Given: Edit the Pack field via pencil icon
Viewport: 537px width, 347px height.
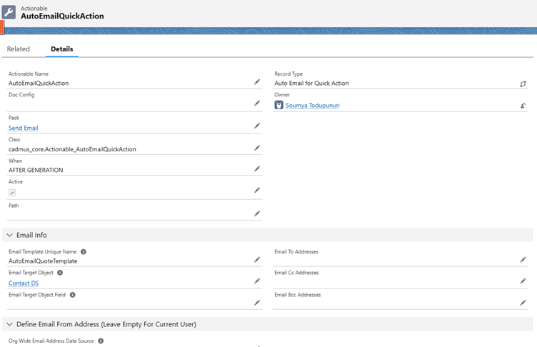Looking at the screenshot, I should tap(257, 126).
